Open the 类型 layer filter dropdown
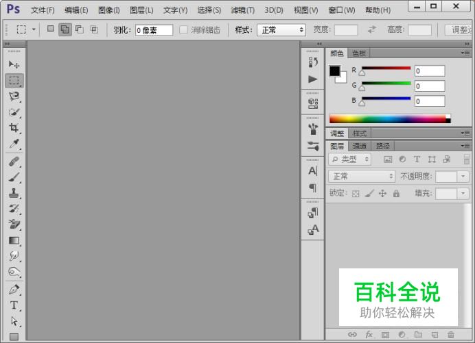 [x=349, y=160]
